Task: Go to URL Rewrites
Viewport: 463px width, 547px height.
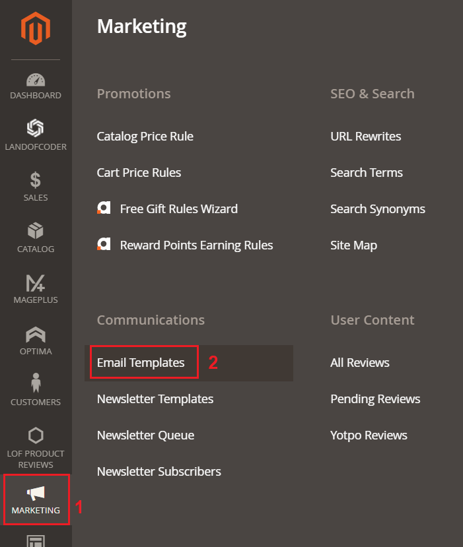Action: (366, 137)
